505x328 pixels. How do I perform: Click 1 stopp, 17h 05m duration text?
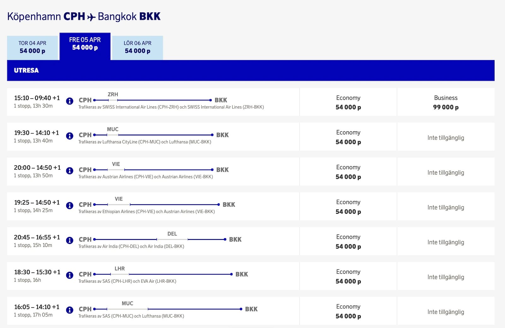(33, 315)
